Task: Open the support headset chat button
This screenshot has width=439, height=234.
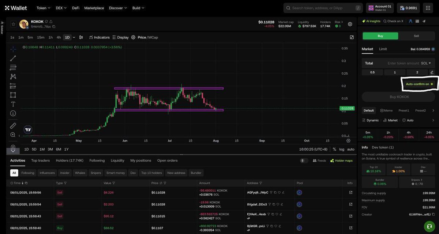Action: [x=429, y=227]
